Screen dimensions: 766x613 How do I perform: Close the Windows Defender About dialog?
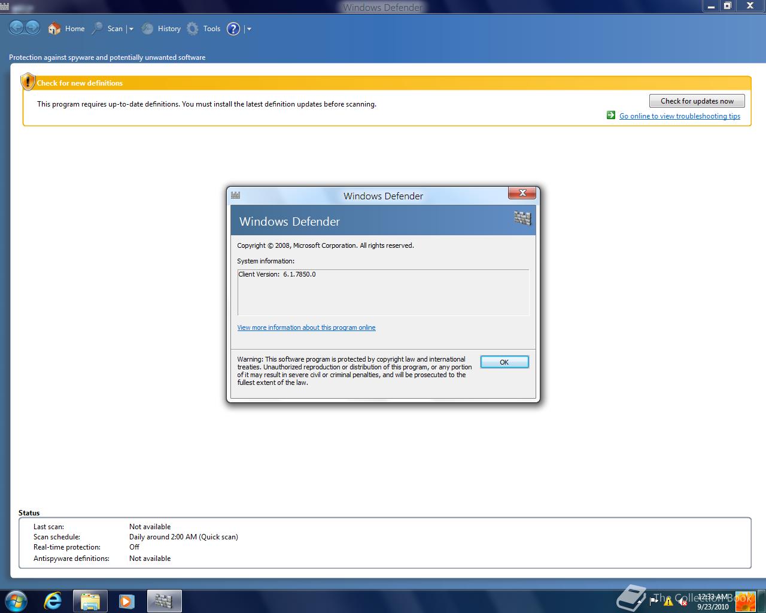coord(522,193)
